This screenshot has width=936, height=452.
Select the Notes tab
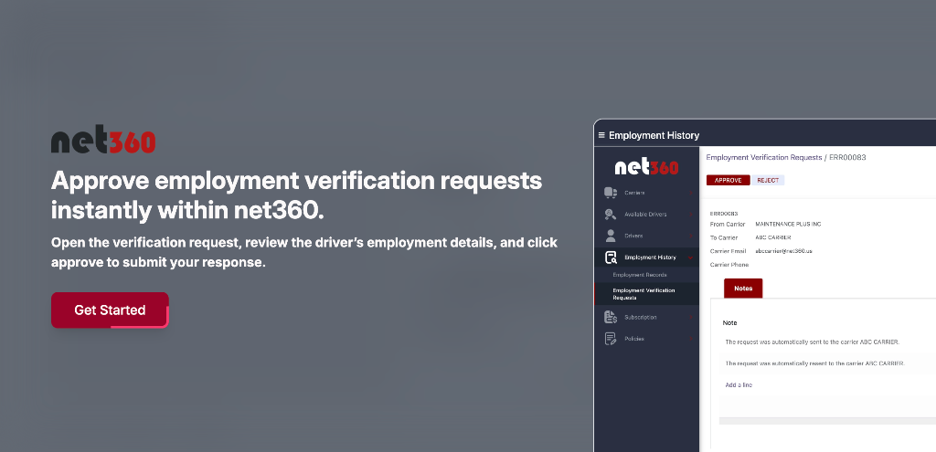[743, 288]
